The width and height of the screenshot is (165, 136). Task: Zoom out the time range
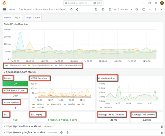click(x=137, y=9)
